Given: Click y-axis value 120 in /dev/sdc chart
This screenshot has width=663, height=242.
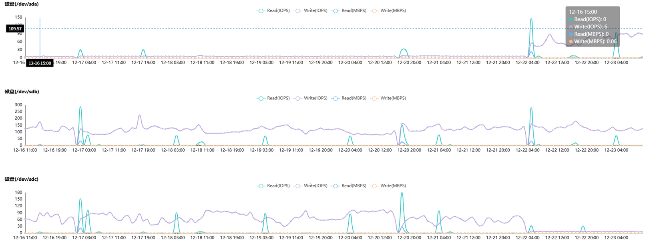Looking at the screenshot, I should [x=18, y=206].
